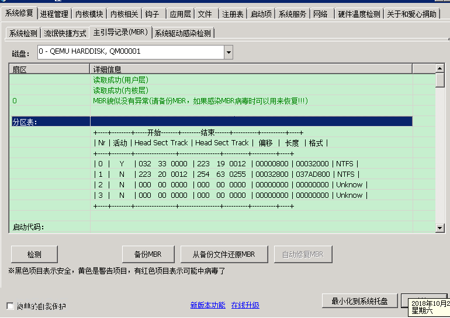Click the 2018年10月 date tooltip
Screen dimensions: 450x318
tap(429, 307)
